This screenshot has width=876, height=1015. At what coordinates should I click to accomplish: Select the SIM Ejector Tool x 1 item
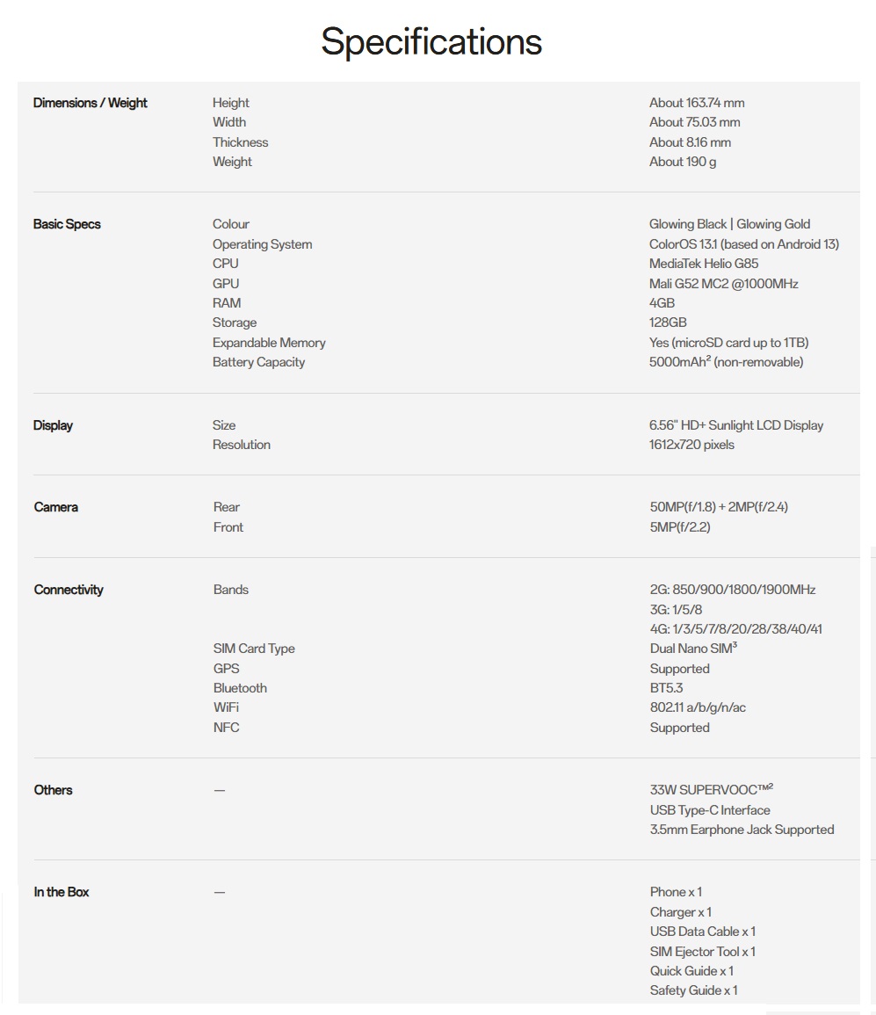point(702,952)
